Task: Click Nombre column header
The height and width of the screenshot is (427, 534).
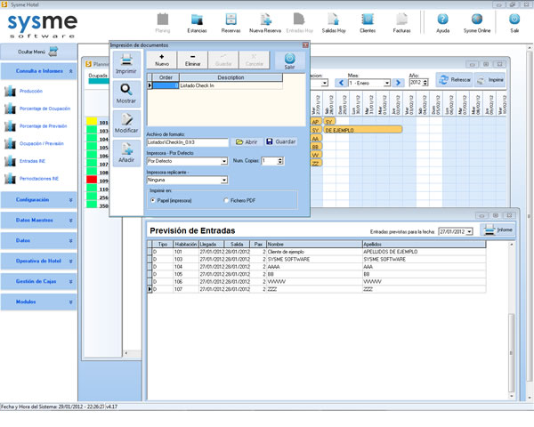Action: tap(314, 244)
